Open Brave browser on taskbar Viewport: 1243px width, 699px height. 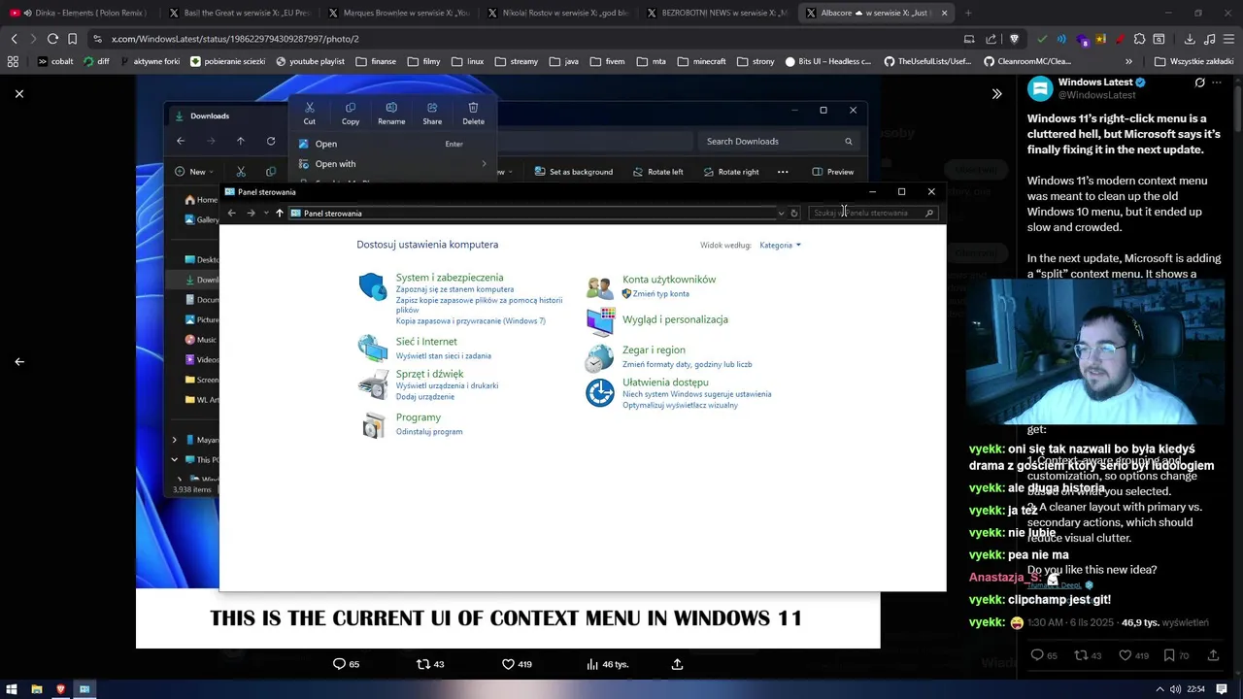[x=60, y=689]
